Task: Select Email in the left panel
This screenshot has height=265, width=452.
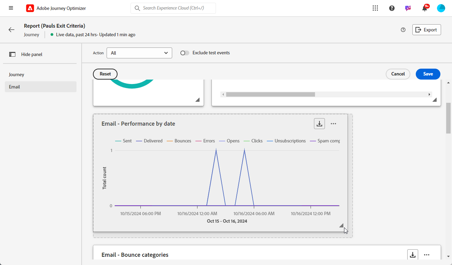Action: click(14, 87)
